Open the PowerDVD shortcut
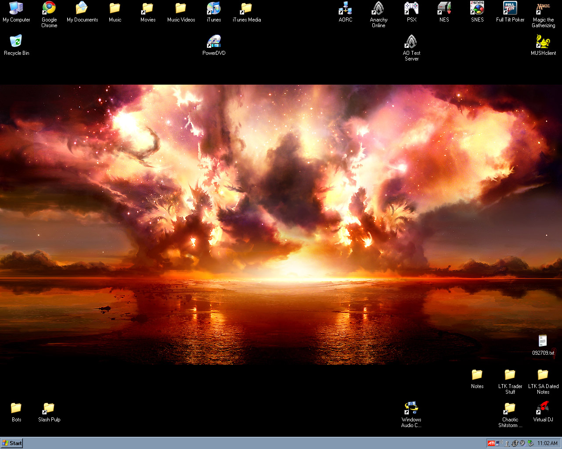The image size is (562, 449). tap(214, 42)
